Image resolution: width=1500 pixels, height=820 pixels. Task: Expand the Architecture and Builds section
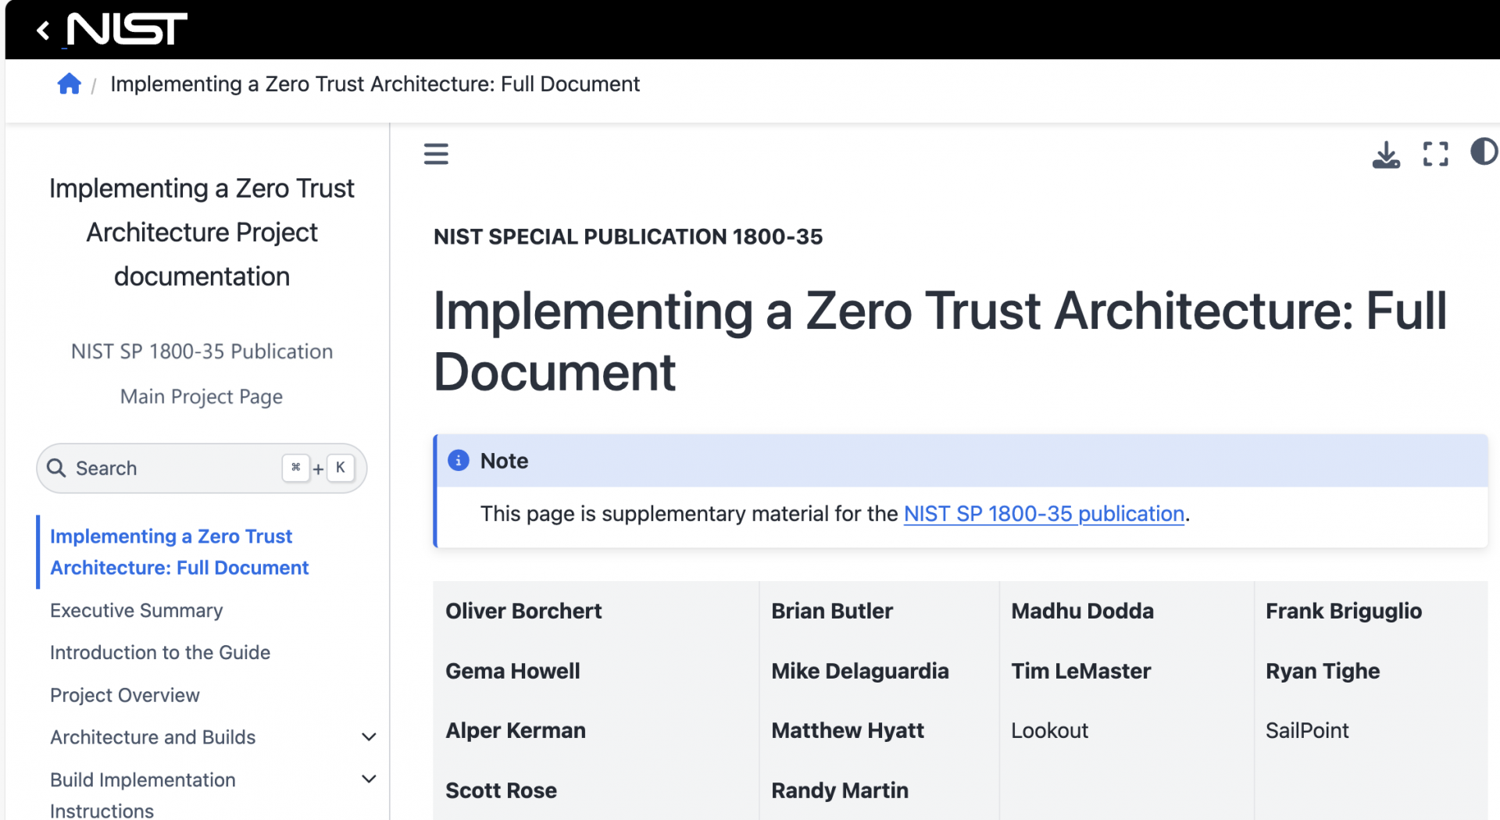click(369, 737)
